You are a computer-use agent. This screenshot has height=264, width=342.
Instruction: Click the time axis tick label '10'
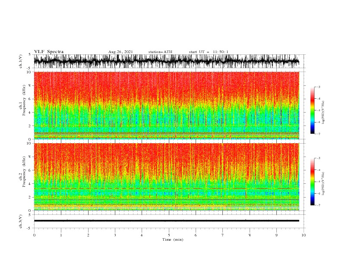(x=304, y=235)
